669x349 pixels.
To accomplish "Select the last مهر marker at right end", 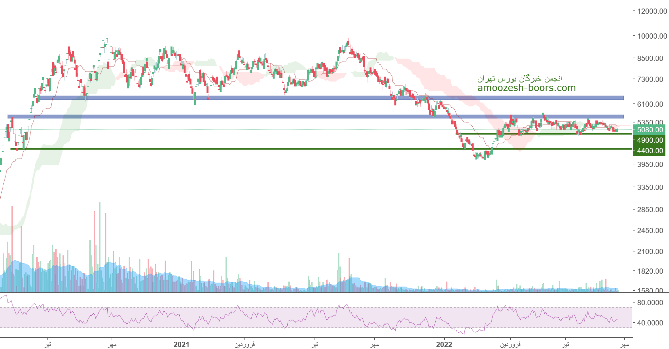I will [624, 344].
